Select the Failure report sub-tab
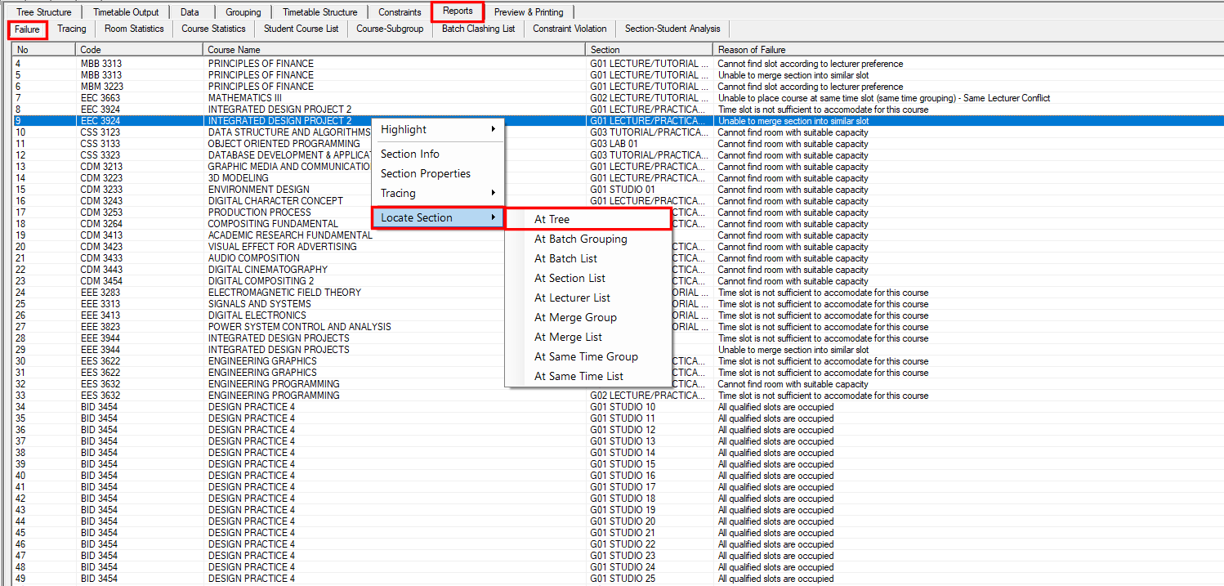This screenshot has width=1224, height=586. (28, 29)
